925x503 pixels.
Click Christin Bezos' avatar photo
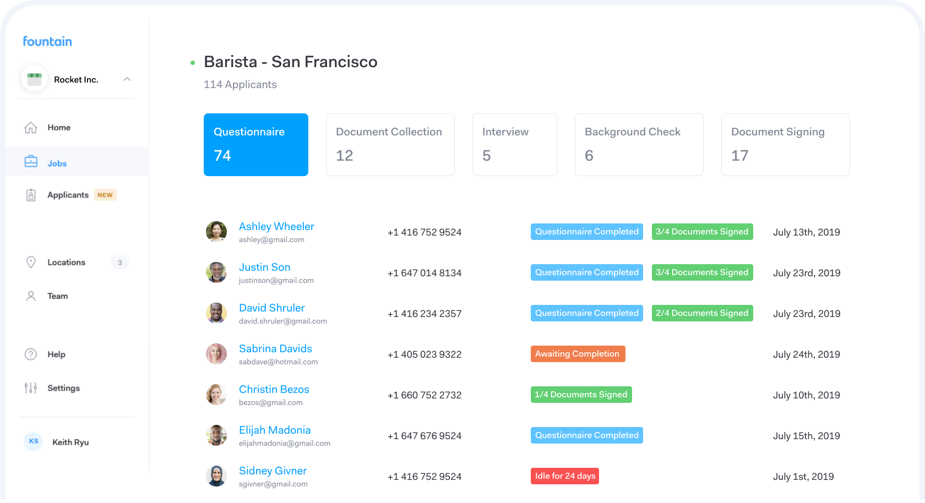click(x=216, y=395)
